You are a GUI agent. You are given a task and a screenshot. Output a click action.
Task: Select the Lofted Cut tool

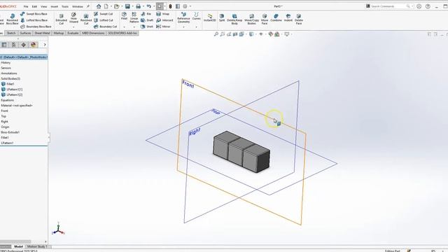pyautogui.click(x=103, y=20)
